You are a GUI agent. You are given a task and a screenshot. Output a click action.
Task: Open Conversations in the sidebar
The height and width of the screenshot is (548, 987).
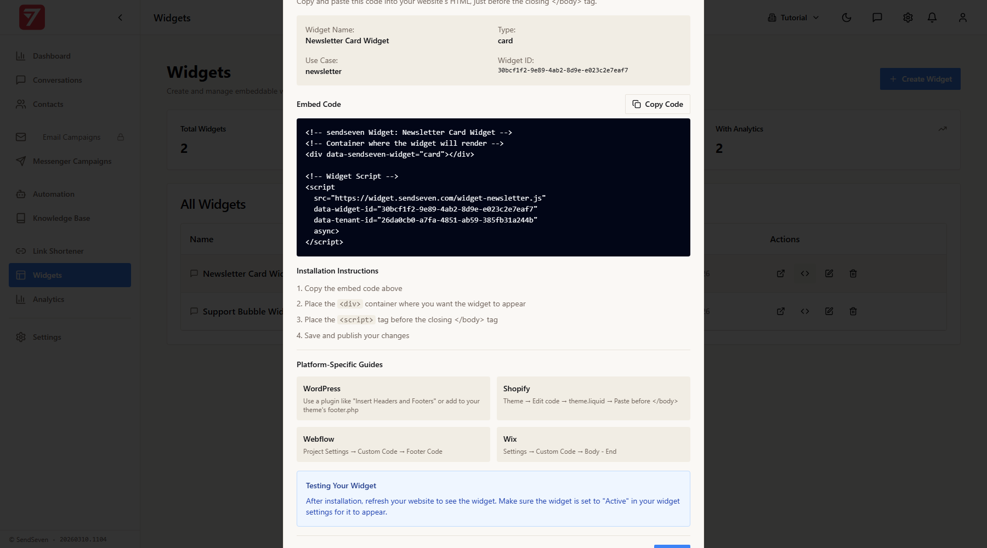[x=70, y=80]
